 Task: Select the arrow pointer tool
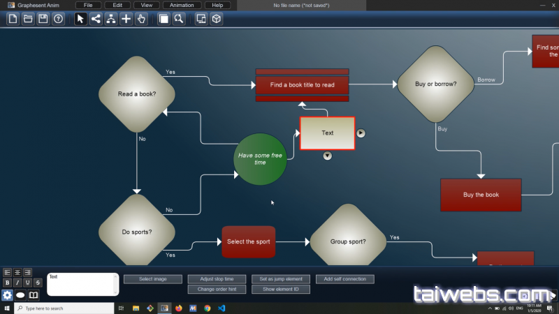click(x=80, y=19)
